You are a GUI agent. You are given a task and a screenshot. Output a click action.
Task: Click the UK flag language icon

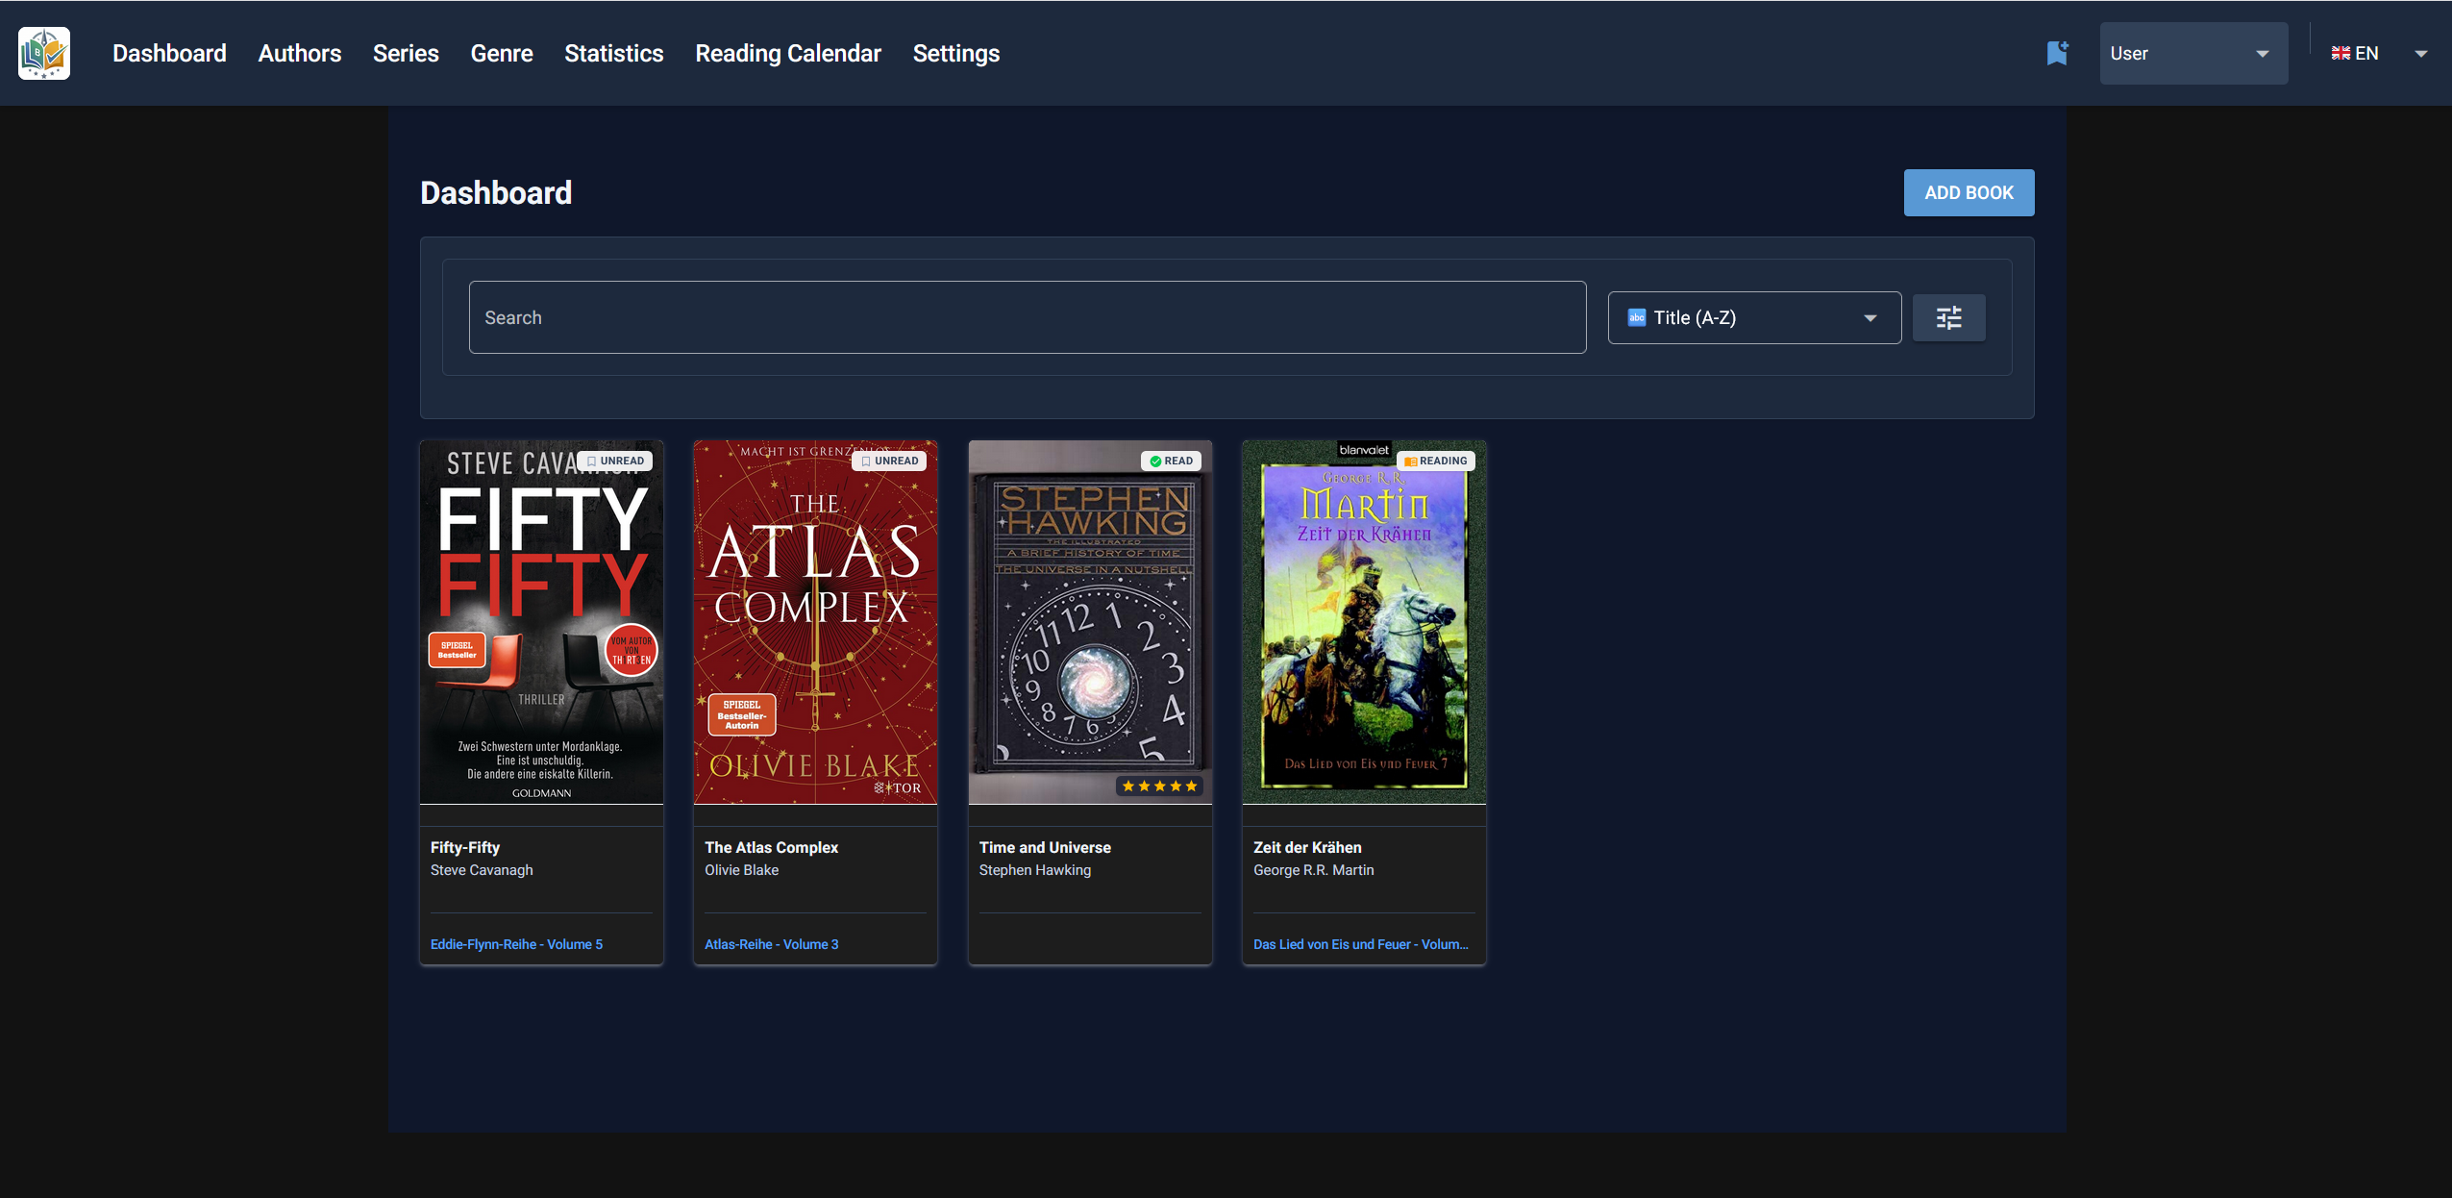pyautogui.click(x=2341, y=53)
